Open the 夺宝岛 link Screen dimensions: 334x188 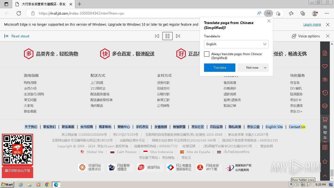[x=295, y=83]
